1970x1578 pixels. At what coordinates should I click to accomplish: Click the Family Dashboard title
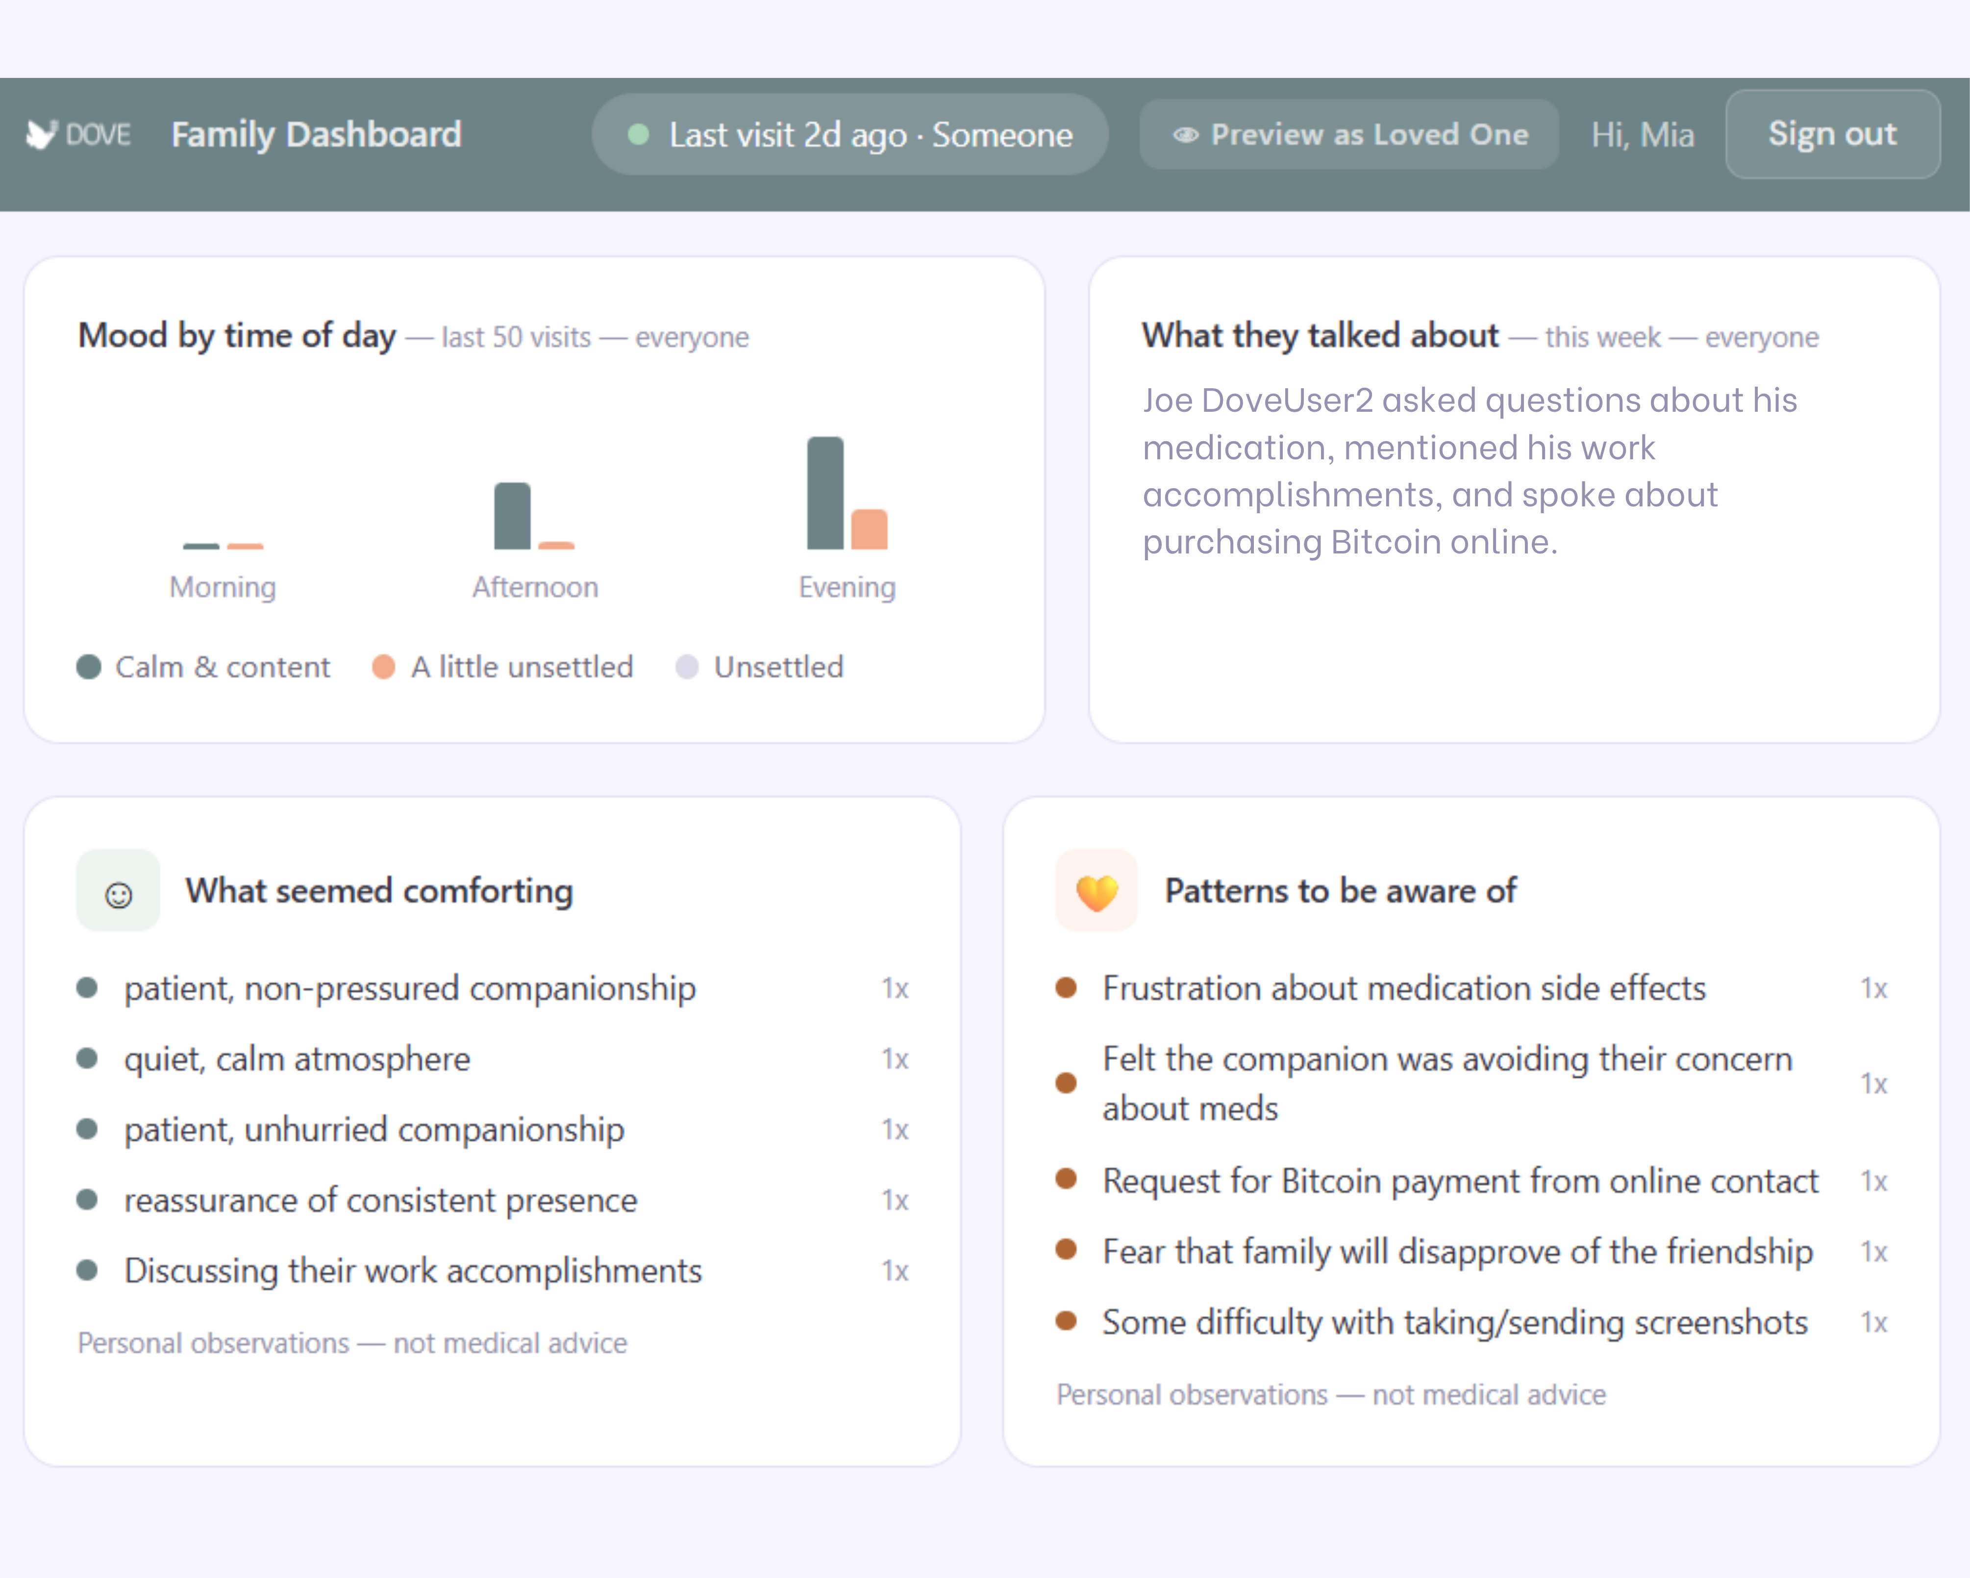[x=317, y=134]
